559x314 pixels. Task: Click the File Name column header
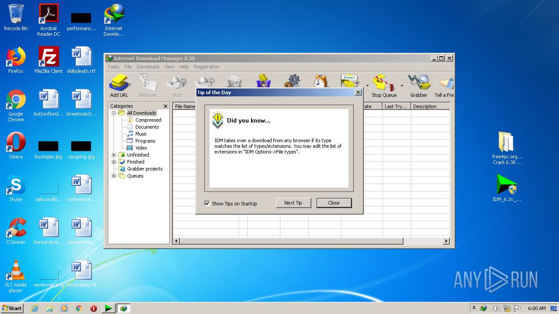pos(185,106)
